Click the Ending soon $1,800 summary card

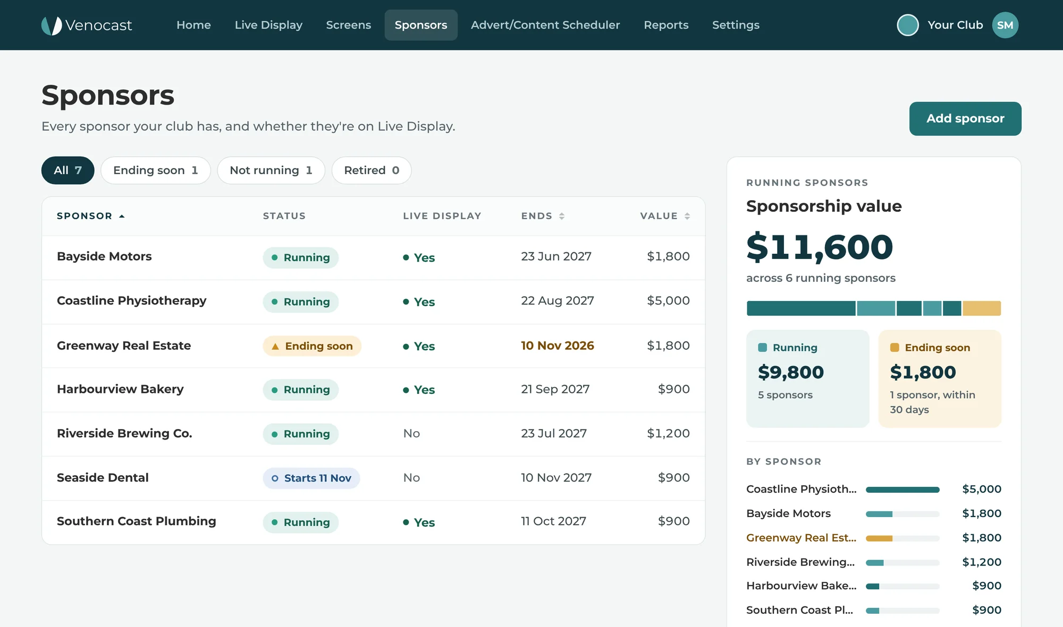click(940, 379)
